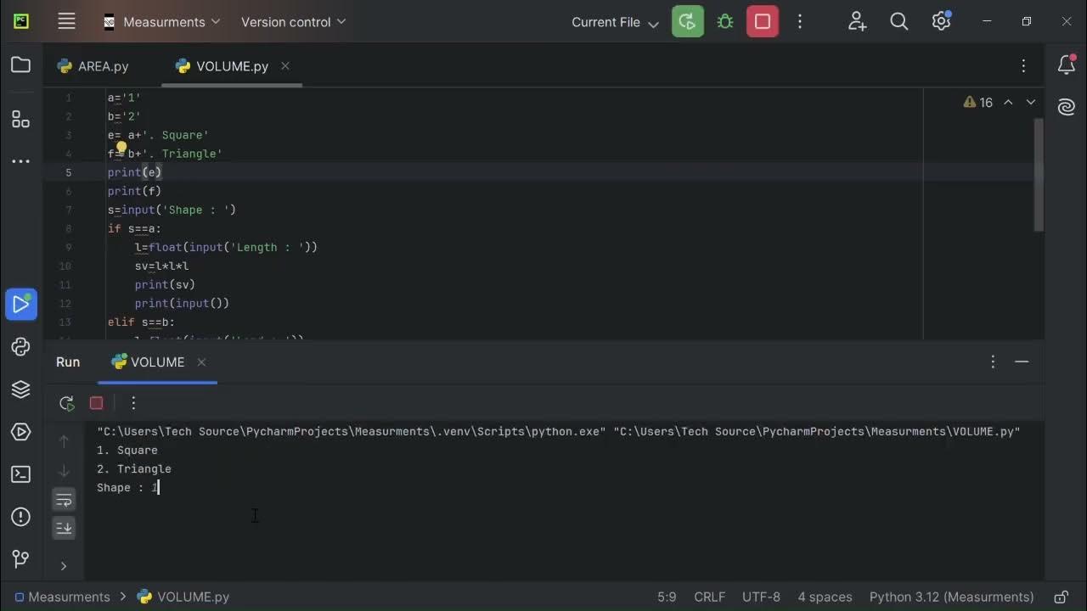Expand the console side toolbar chevron

[x=64, y=566]
